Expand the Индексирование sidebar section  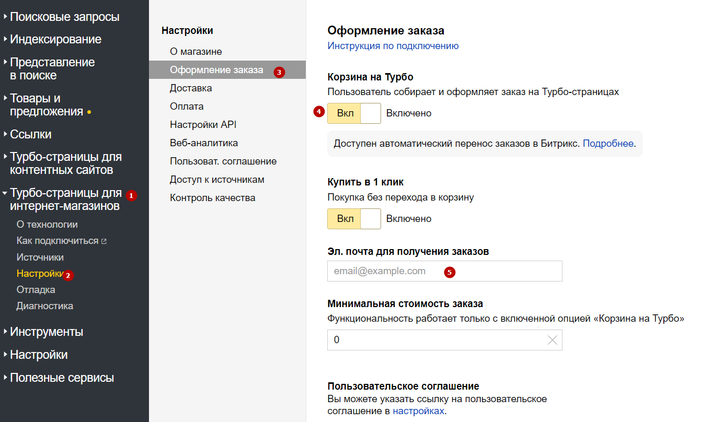point(55,40)
